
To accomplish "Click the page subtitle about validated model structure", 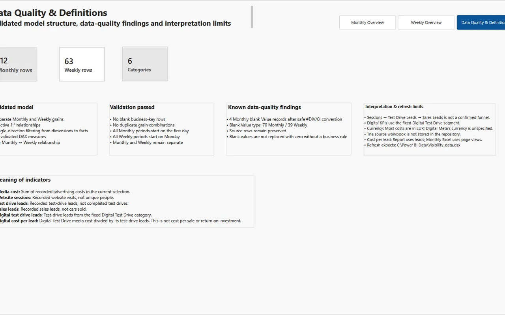I will click(116, 23).
